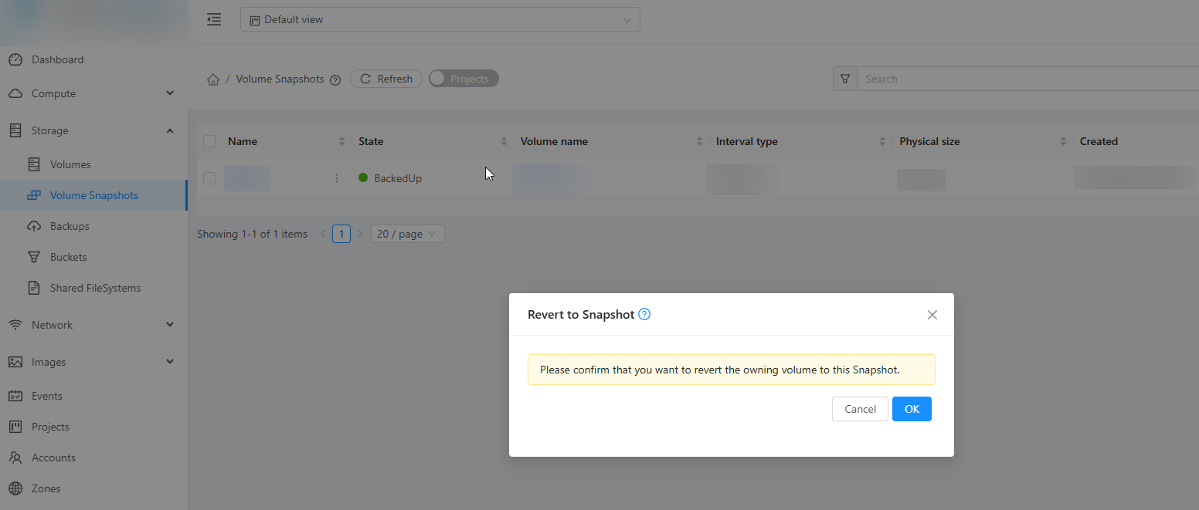Viewport: 1199px width, 510px height.
Task: Go to Dashboard in the sidebar
Action: pos(57,59)
